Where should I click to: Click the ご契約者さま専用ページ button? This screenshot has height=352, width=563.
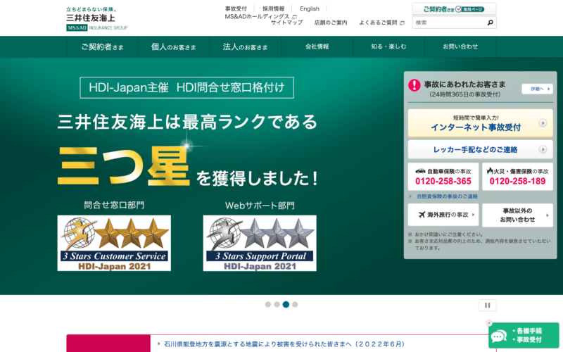(454, 9)
